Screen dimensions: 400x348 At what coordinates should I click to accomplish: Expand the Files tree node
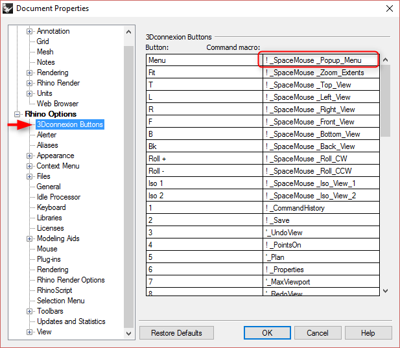(29, 176)
